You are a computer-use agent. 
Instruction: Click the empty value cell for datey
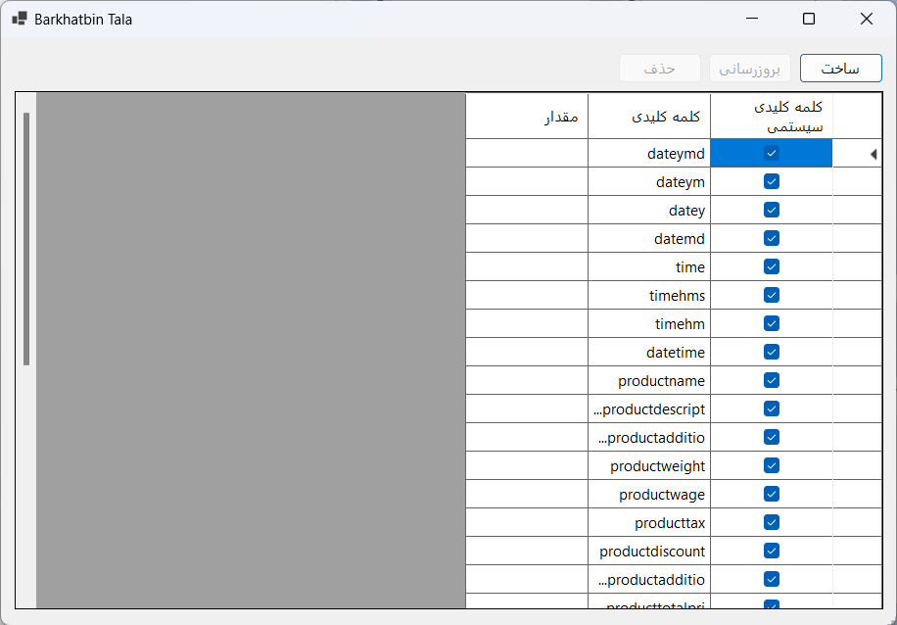pos(527,210)
